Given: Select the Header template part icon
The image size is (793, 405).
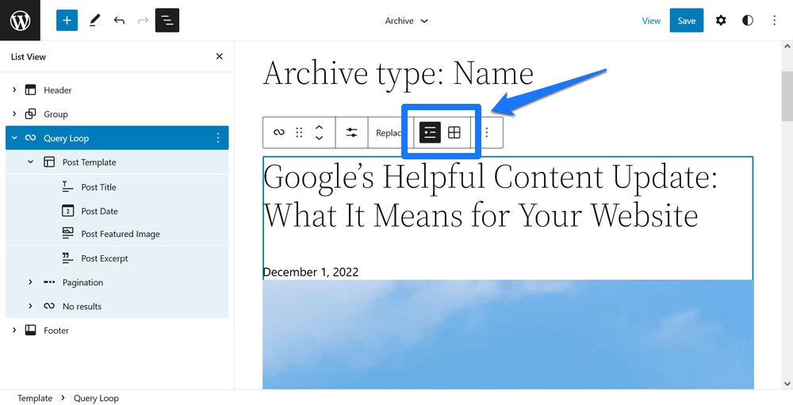Looking at the screenshot, I should tap(31, 90).
